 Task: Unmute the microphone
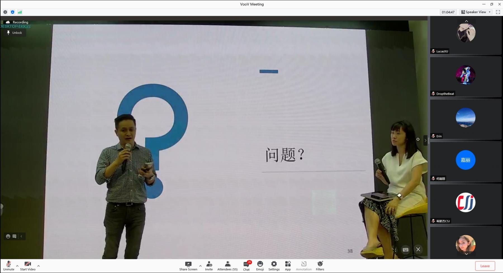coord(9,266)
